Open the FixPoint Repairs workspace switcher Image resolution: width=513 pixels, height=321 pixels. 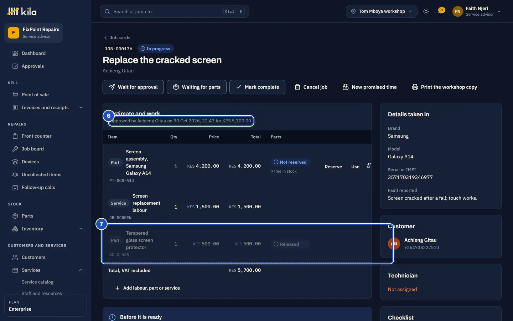click(x=33, y=33)
